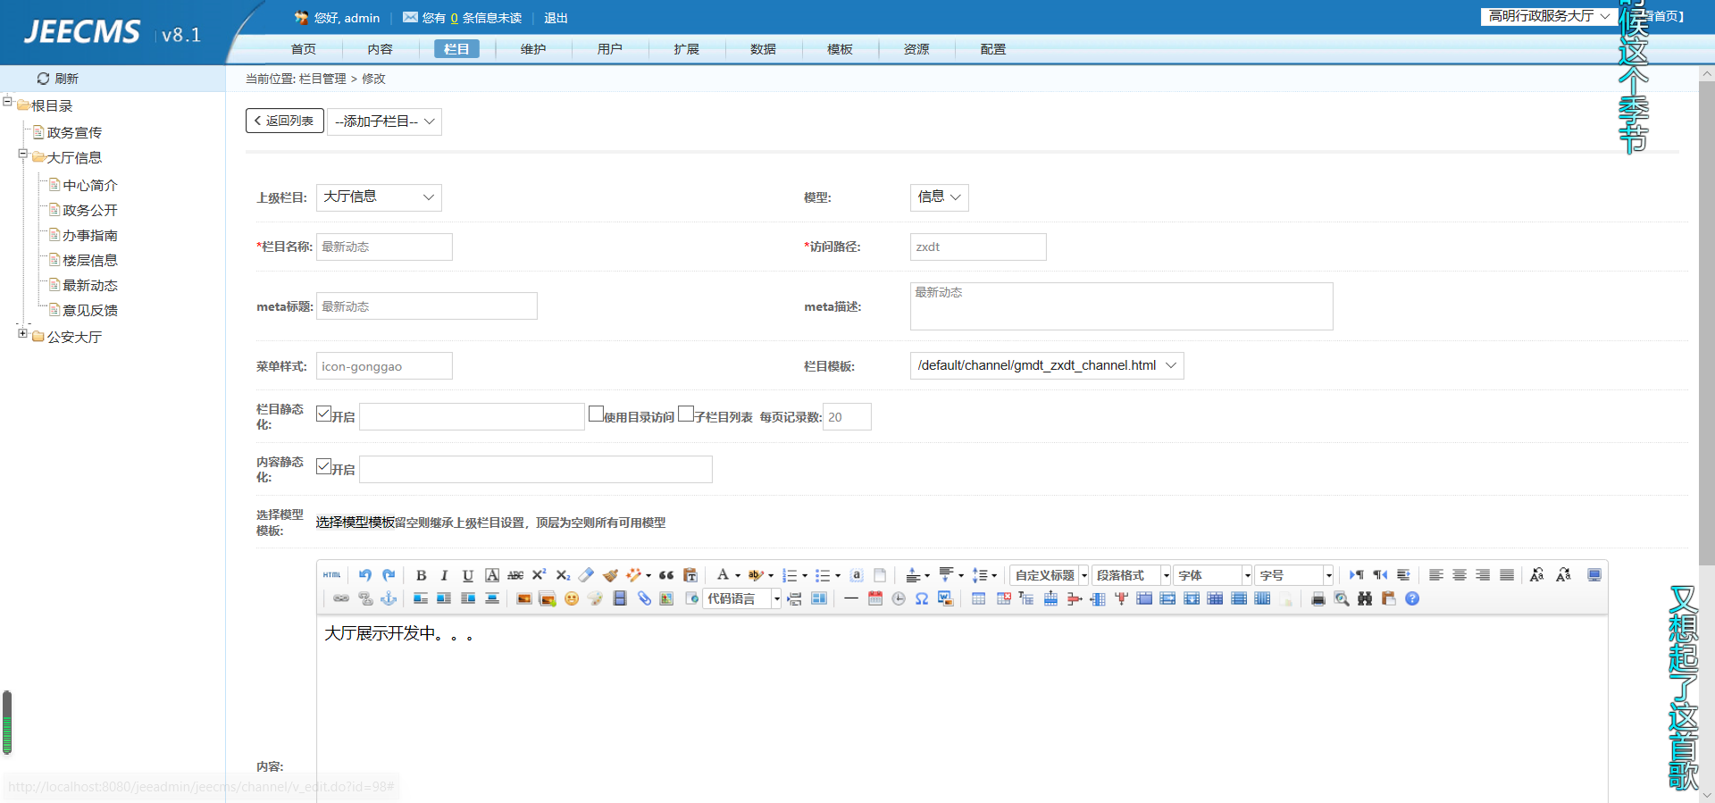Viewport: 1715px width, 803px height.
Task: Expand the 公安大厅 tree node
Action: click(22, 334)
